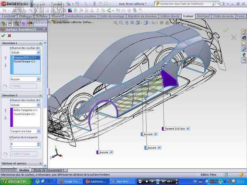
Task: Click the faded cancel X in viewport corner
Action: coord(234,37)
